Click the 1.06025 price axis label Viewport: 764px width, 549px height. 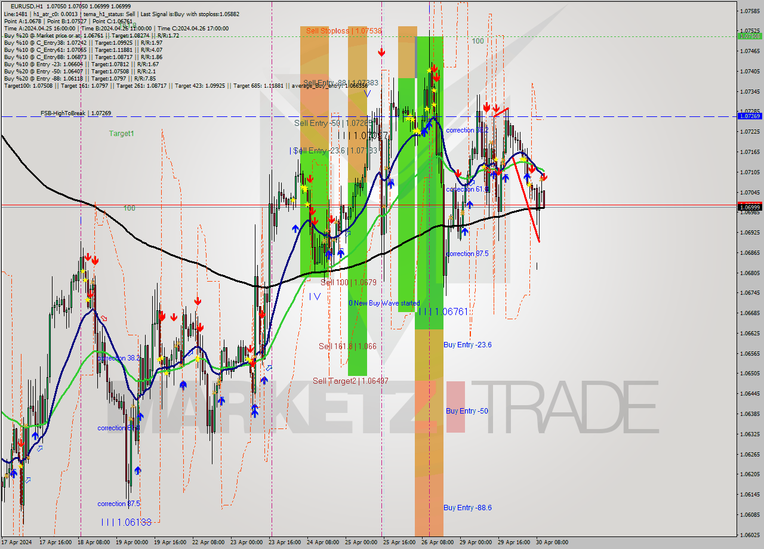pos(750,535)
